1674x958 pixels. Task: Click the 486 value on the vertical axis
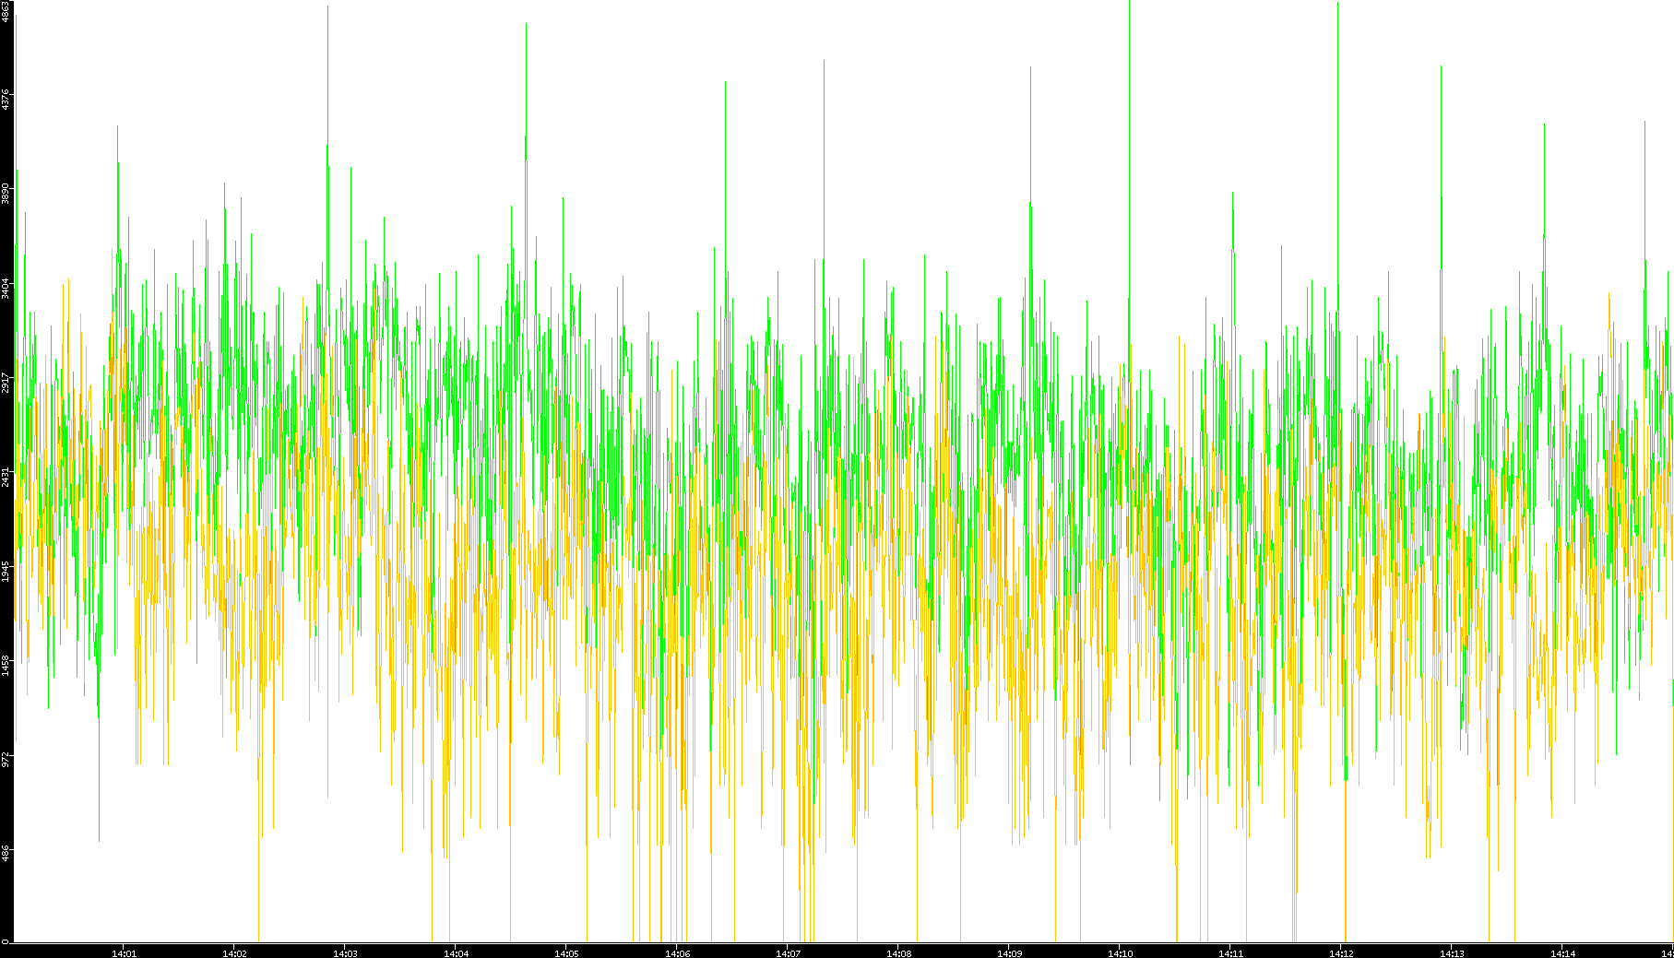pyautogui.click(x=6, y=853)
